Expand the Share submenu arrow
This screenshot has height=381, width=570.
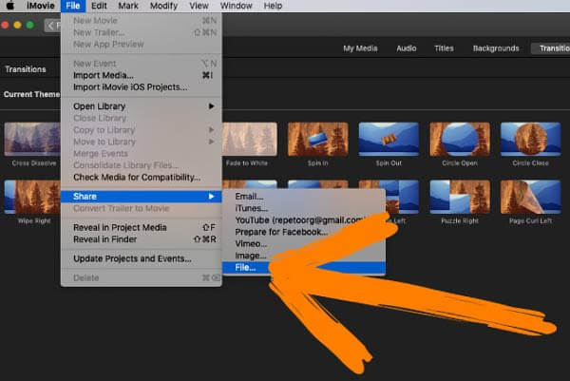(211, 197)
